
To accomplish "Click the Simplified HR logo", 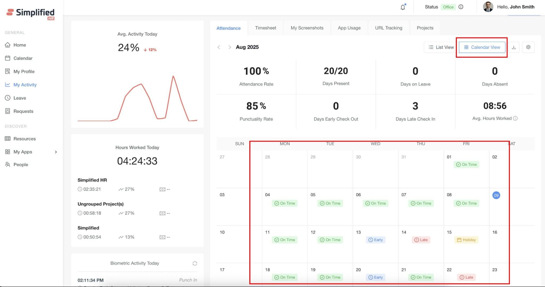I will tap(31, 14).
